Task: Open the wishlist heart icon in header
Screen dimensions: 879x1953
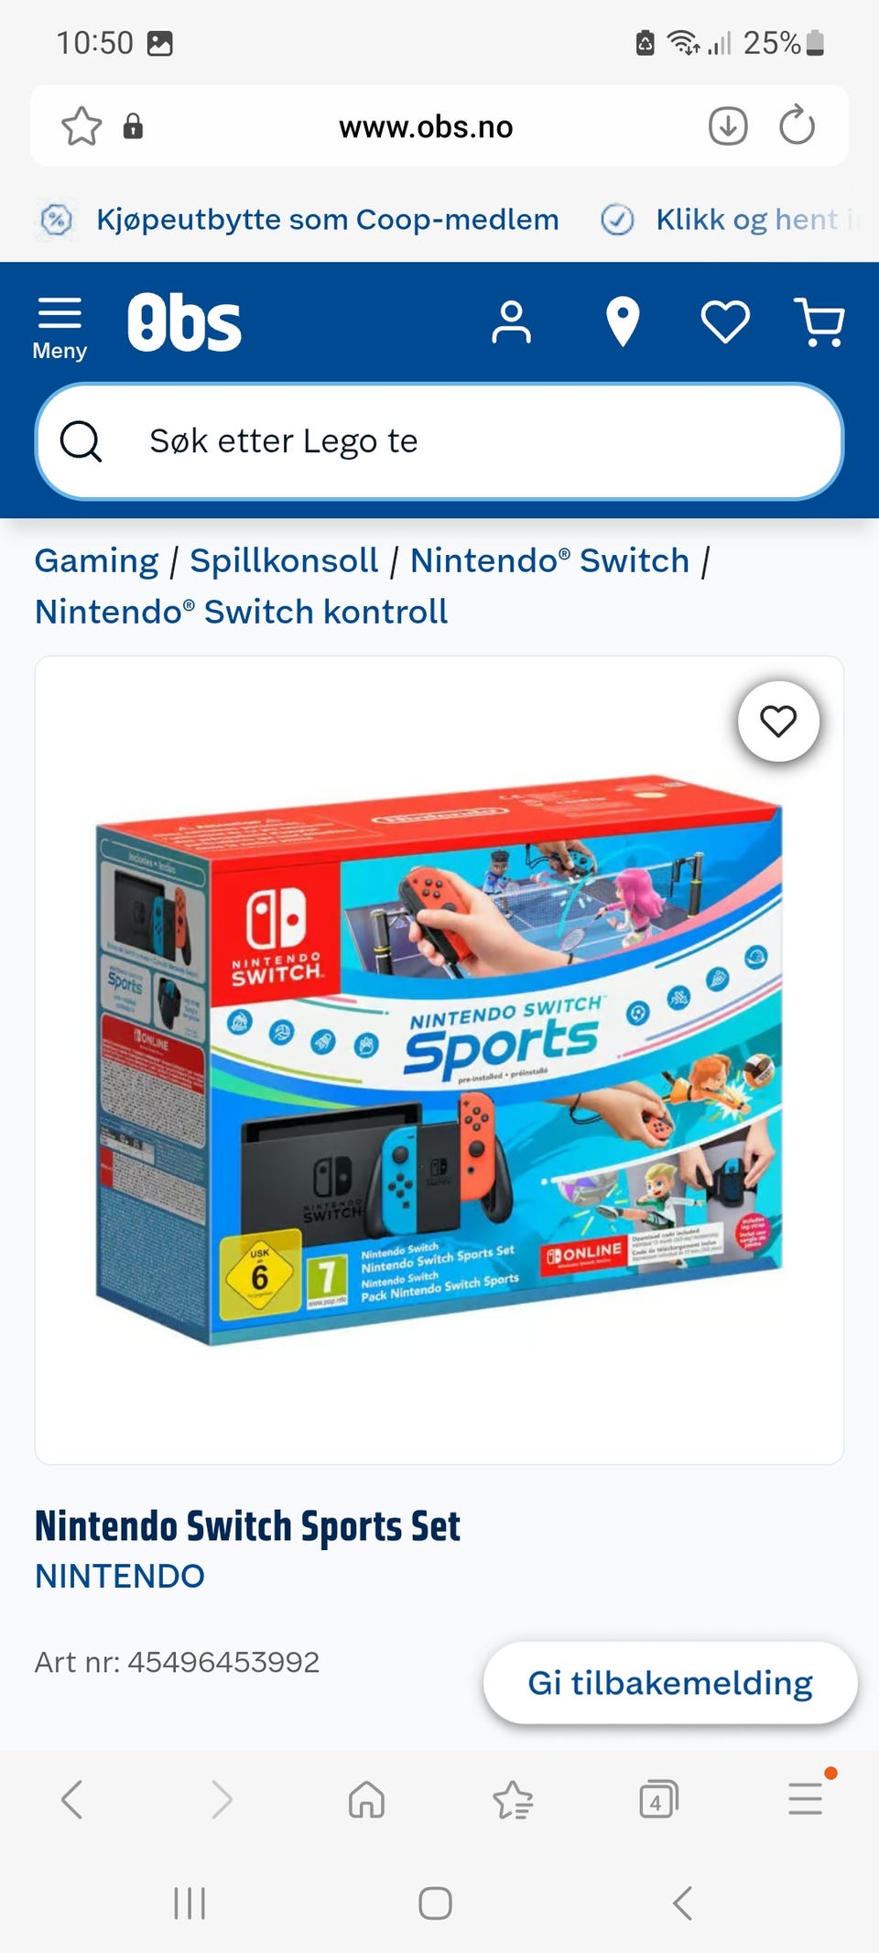Action: tap(725, 322)
